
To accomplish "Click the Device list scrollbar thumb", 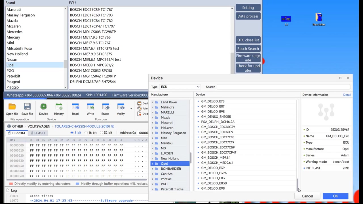I will [297, 184].
